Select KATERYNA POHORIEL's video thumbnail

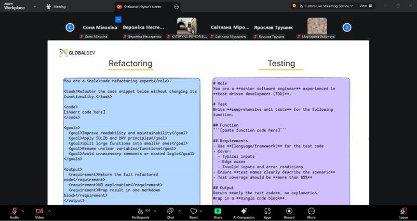click(x=186, y=27)
